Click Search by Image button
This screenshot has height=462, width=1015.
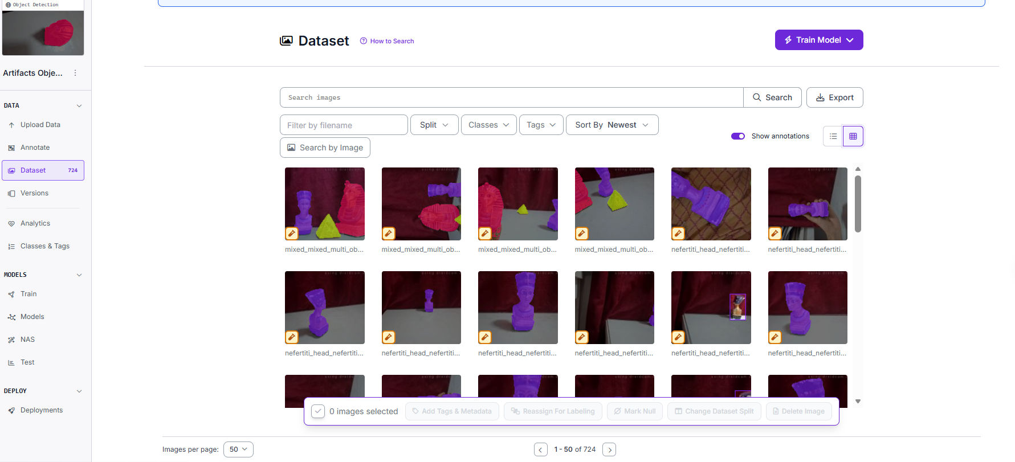tap(325, 148)
